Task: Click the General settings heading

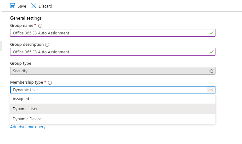Action: pyautogui.click(x=26, y=18)
